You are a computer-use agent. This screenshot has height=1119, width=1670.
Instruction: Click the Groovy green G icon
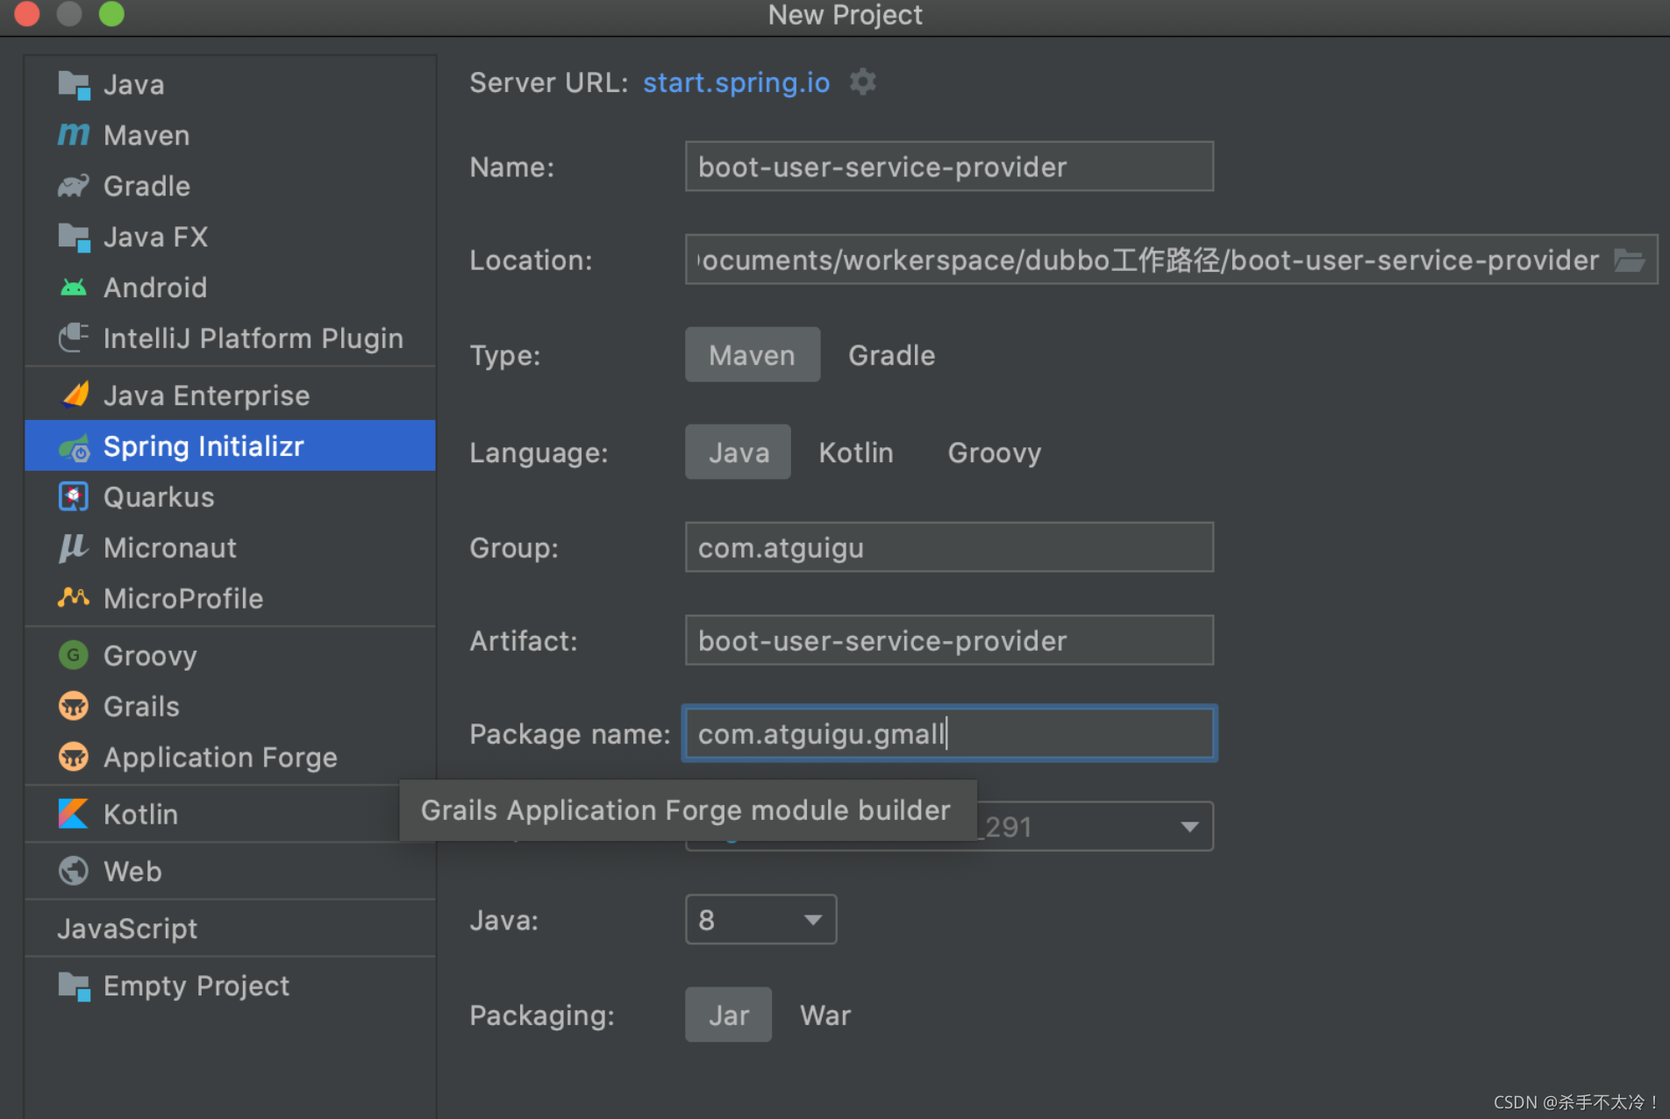tap(74, 655)
